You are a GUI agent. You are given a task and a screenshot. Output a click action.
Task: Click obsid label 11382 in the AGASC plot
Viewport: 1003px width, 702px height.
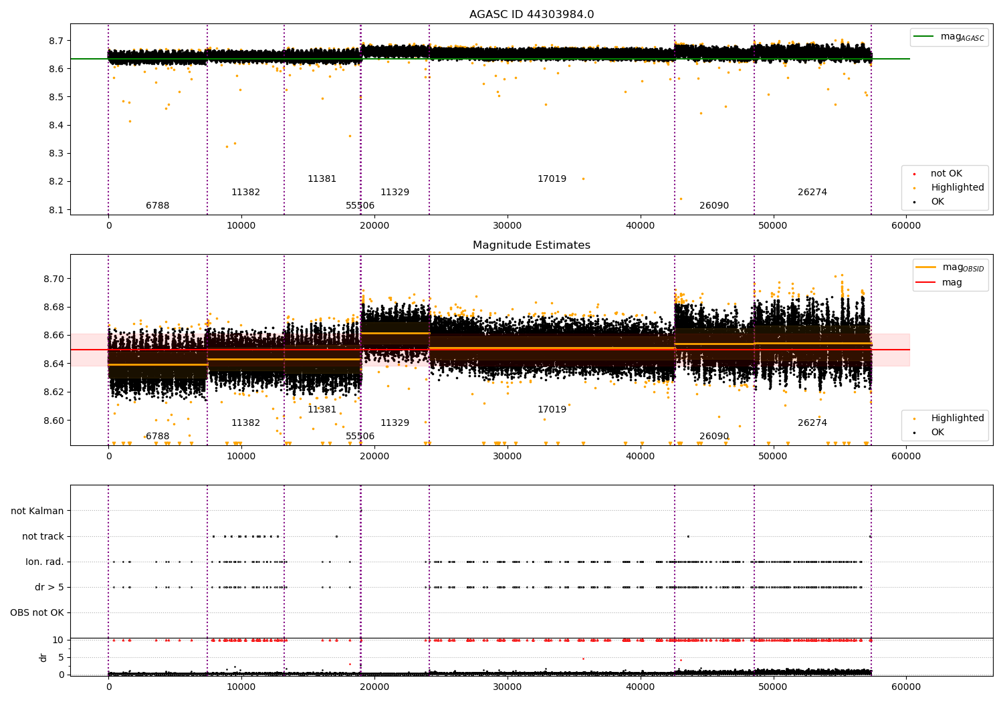point(245,193)
